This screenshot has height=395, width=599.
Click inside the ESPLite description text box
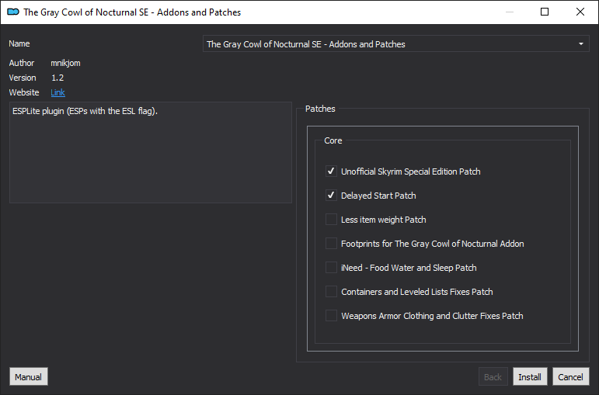pos(151,152)
